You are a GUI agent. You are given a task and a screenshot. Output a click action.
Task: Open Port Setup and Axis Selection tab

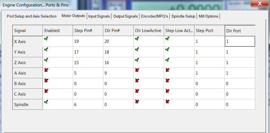pos(32,16)
